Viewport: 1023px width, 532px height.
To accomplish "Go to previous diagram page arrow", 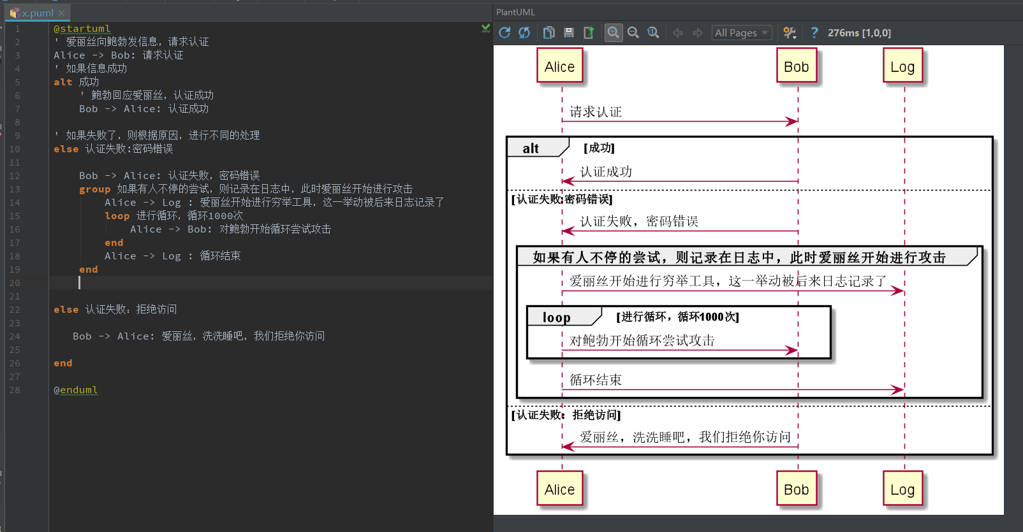I will click(x=678, y=32).
